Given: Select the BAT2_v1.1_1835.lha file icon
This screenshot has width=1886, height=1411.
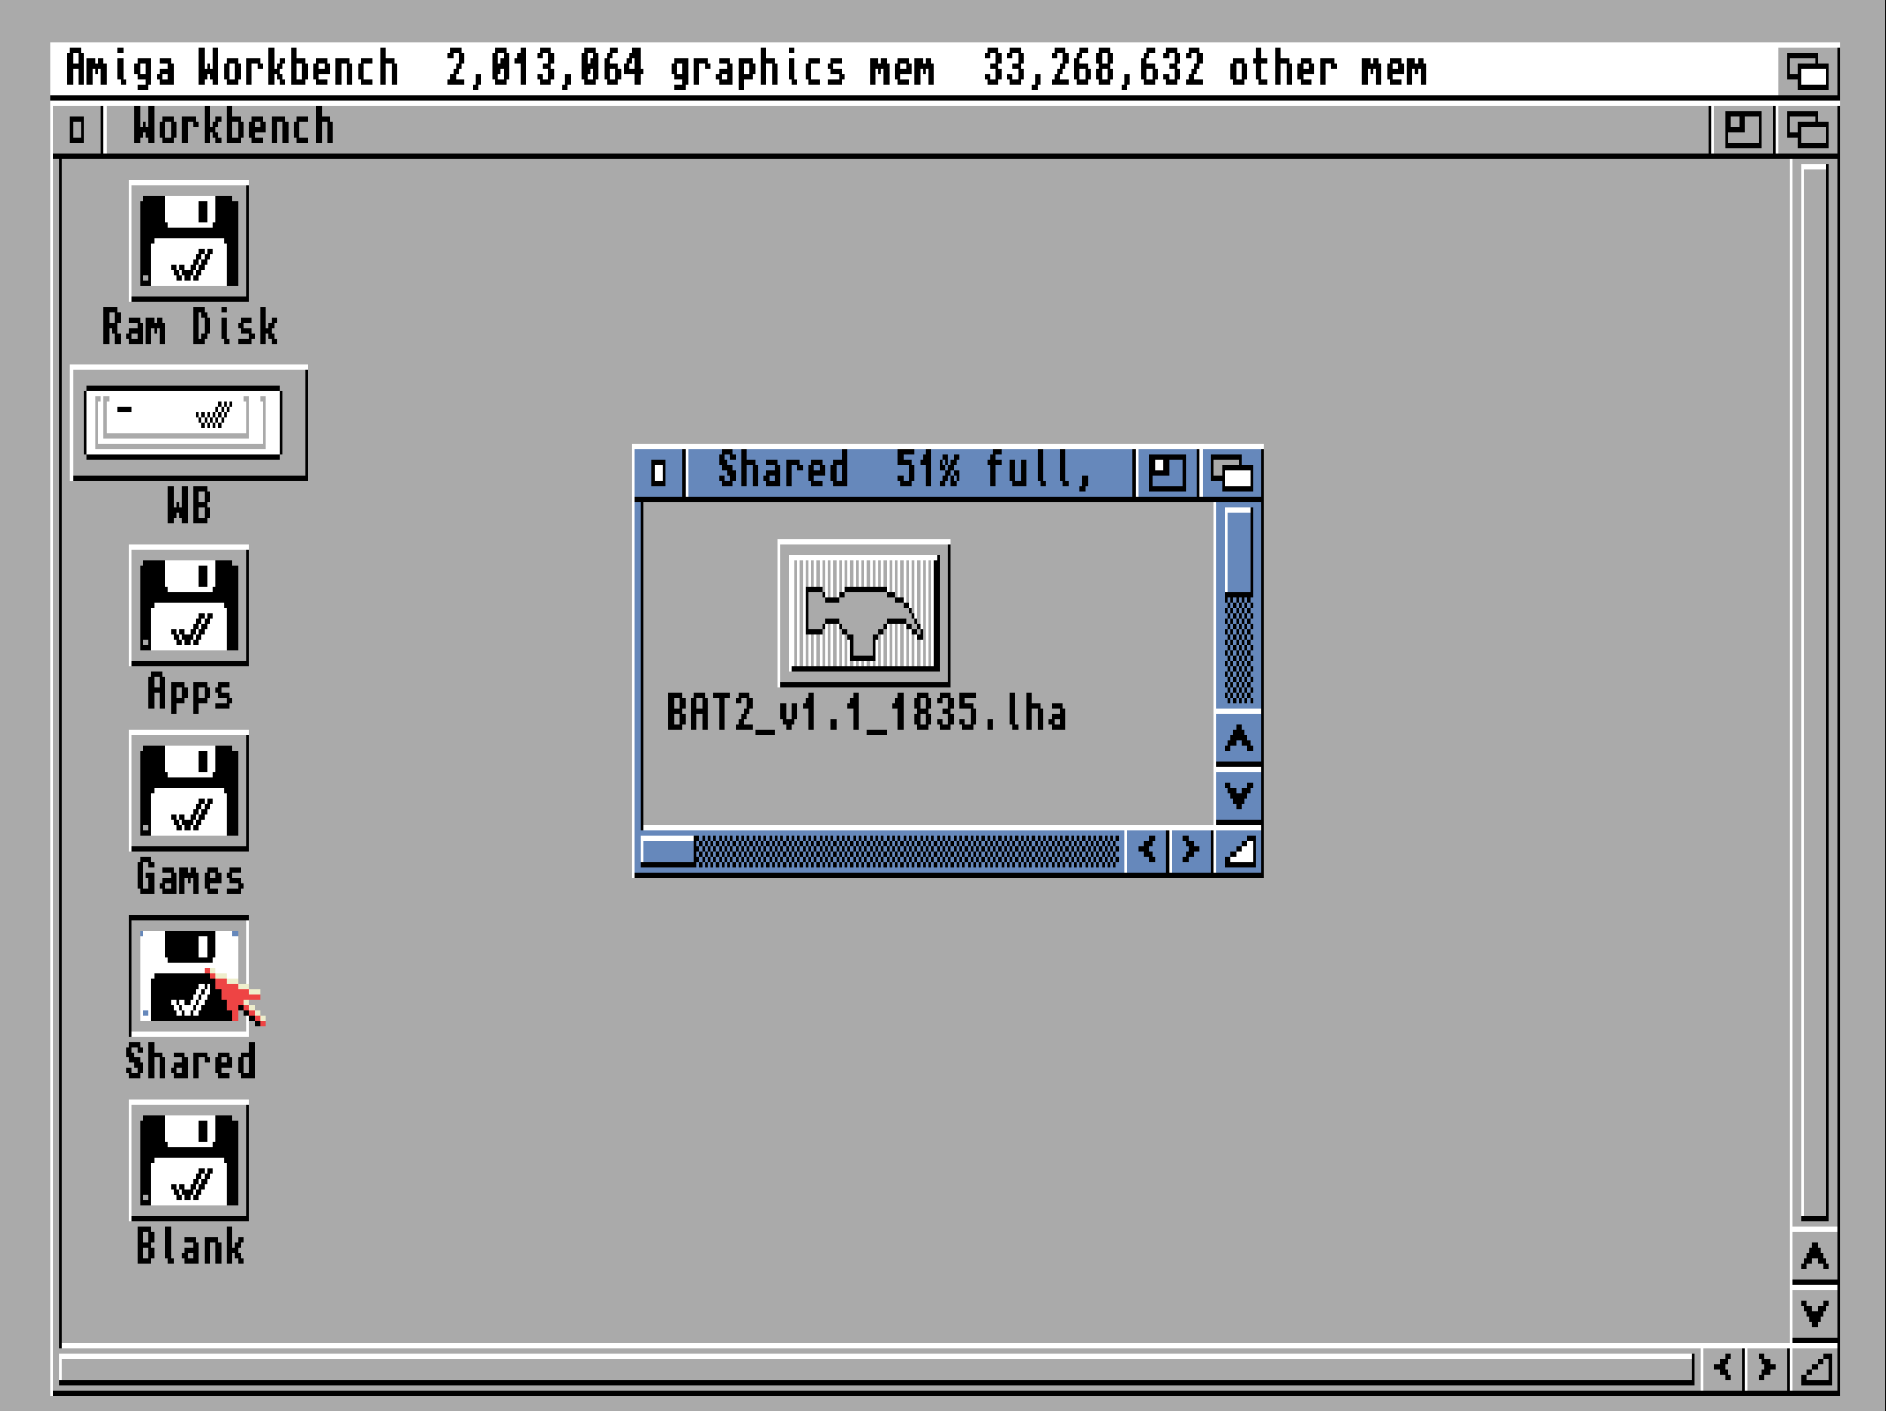Looking at the screenshot, I should coord(863,612).
